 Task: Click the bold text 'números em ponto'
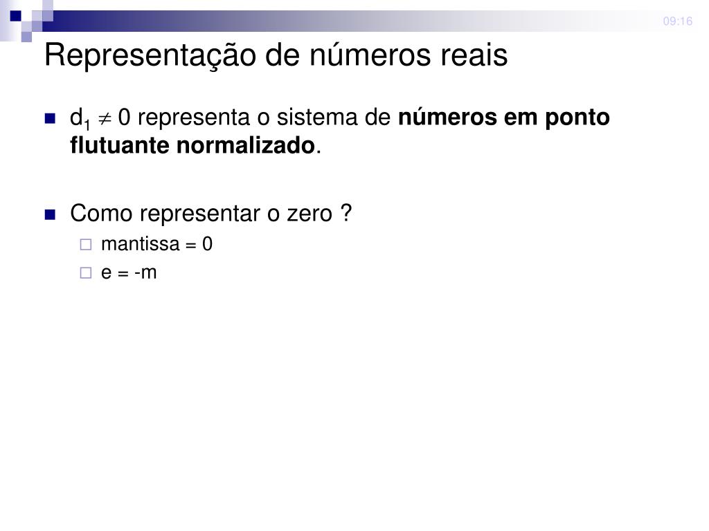click(504, 118)
